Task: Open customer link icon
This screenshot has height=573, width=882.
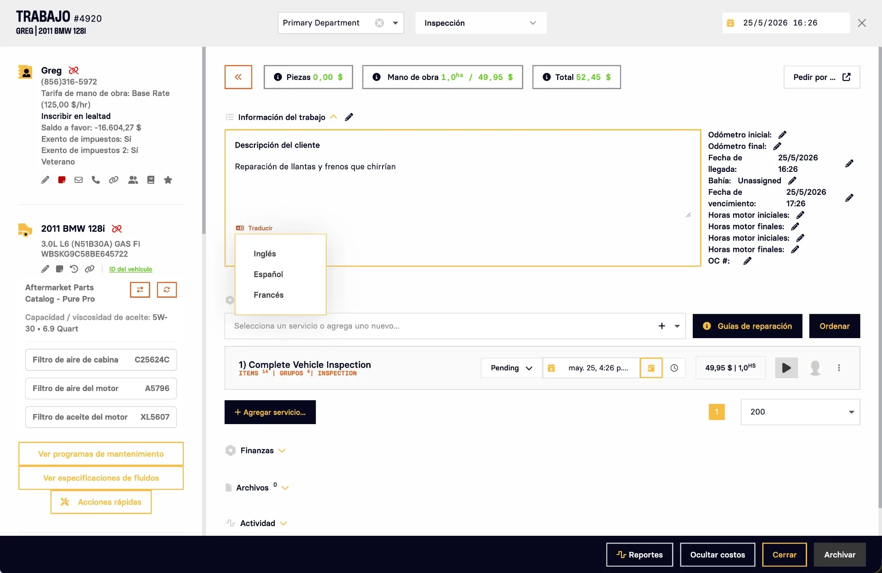Action: tap(113, 180)
